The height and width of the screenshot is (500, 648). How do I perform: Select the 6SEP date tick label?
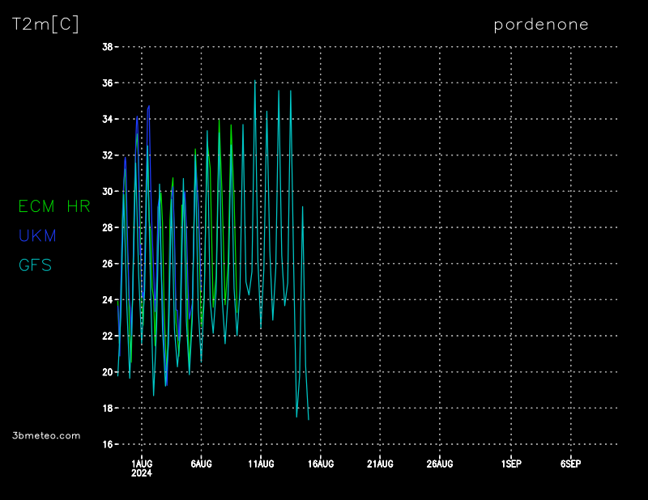[570, 464]
